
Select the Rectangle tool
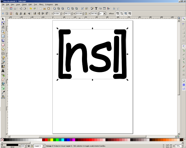coord(3,36)
